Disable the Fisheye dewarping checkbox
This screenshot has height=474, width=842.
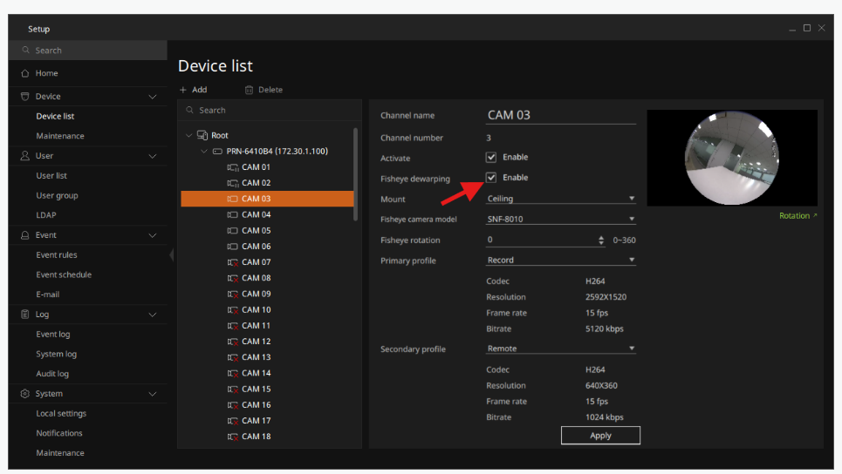coord(491,178)
